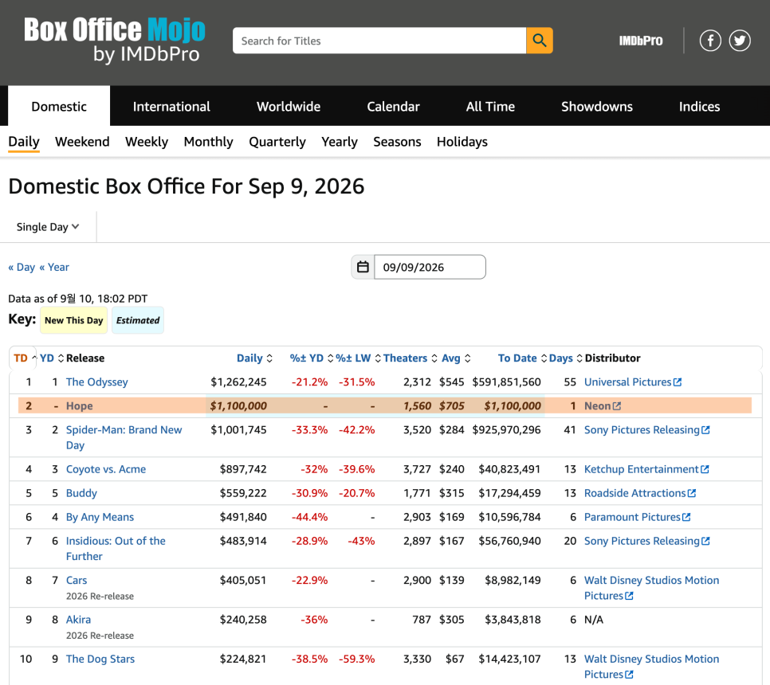Viewport: 770px width, 685px height.
Task: Open the Showdowns tab
Action: pyautogui.click(x=597, y=106)
